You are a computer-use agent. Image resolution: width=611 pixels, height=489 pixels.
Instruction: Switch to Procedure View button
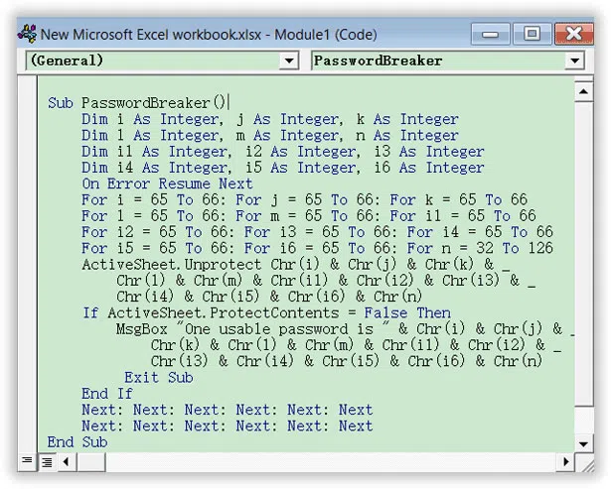coord(28,462)
